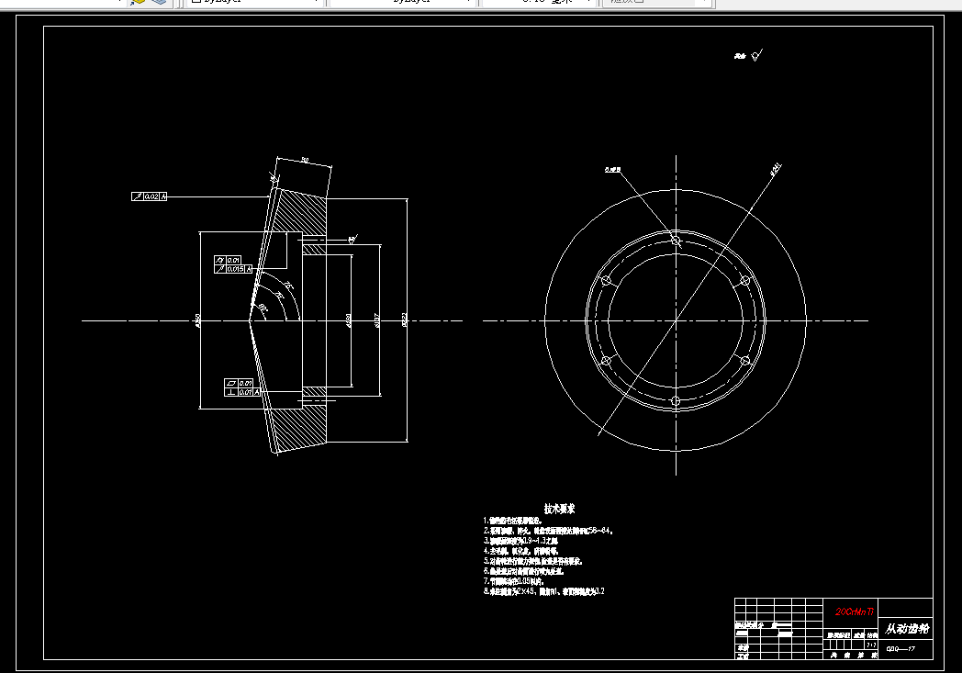The width and height of the screenshot is (962, 673).
Task: Select the red 20CrMnTi material text
Action: point(854,611)
